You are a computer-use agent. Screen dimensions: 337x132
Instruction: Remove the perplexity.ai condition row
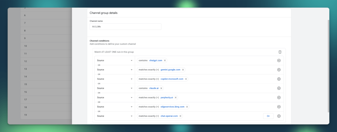(x=279, y=97)
